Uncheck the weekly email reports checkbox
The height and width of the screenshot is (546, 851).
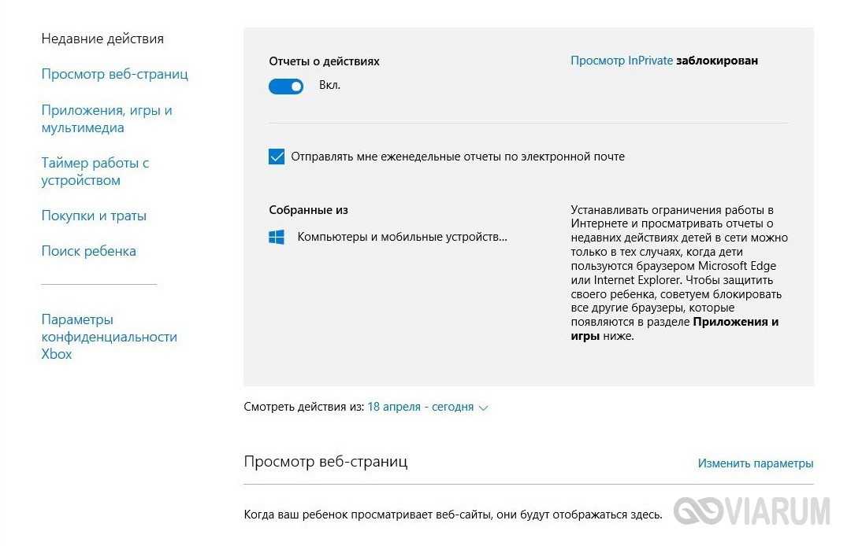click(277, 157)
